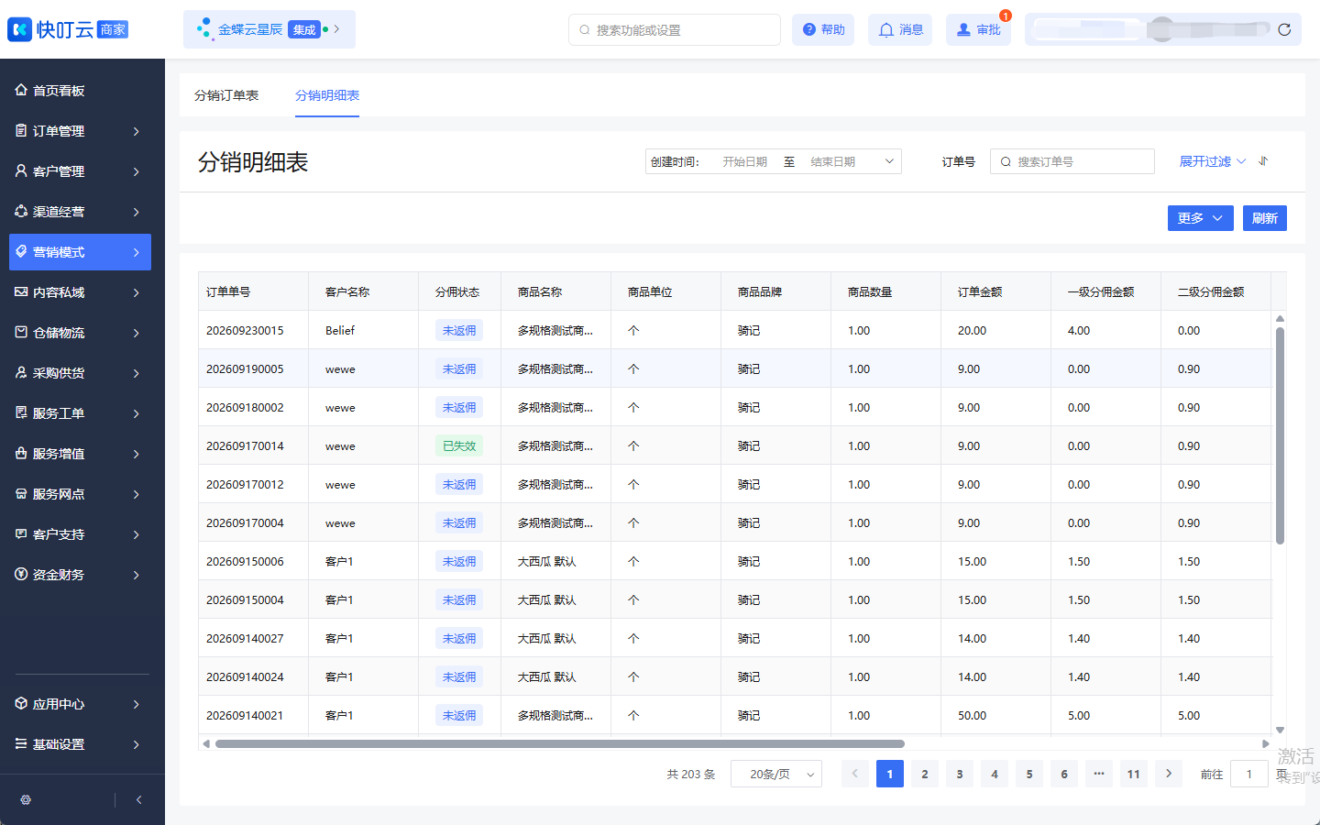Click the horizontal scroll right arrow
The width and height of the screenshot is (1320, 825).
point(1266,743)
